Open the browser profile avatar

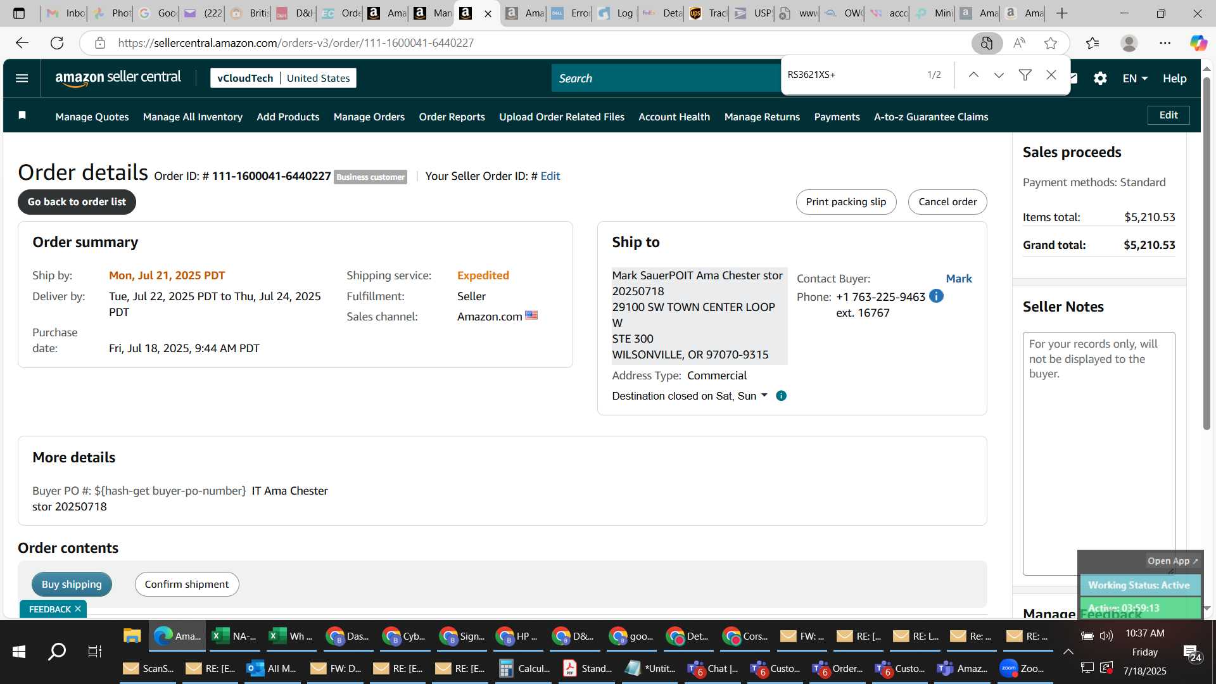click(x=1129, y=42)
